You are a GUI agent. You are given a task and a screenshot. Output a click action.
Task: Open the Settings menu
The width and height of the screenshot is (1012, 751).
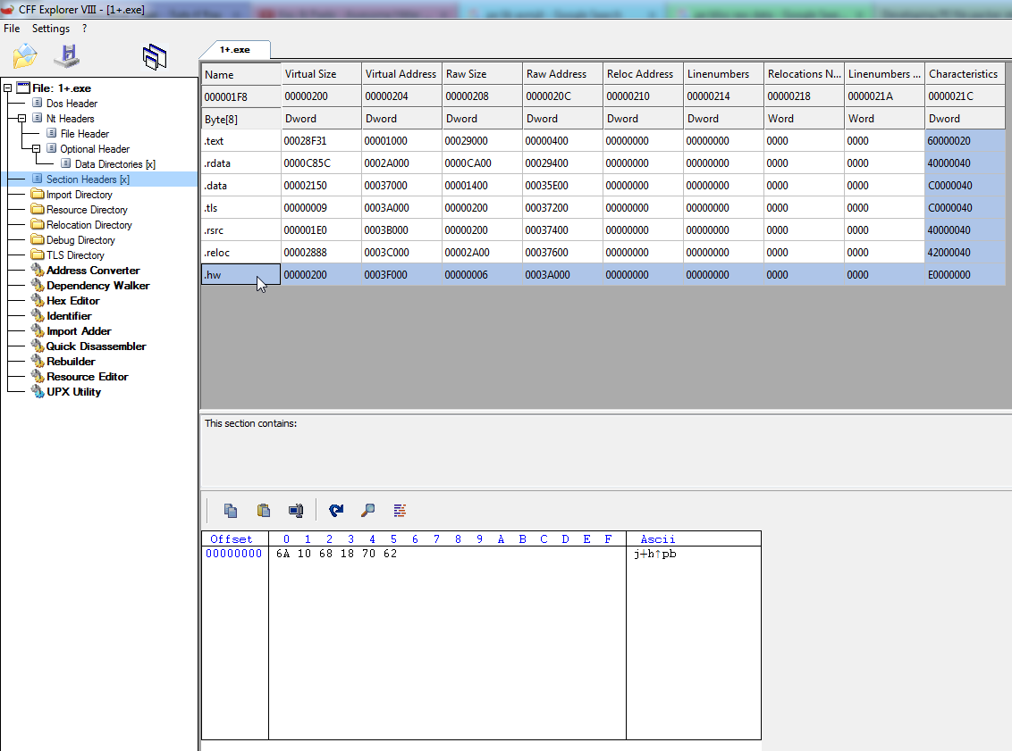point(50,29)
